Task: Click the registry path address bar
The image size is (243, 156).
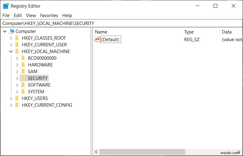Action: (121, 23)
